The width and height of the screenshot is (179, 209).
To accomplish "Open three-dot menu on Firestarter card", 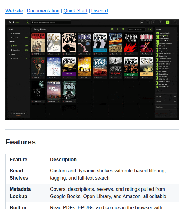I will [136, 54].
